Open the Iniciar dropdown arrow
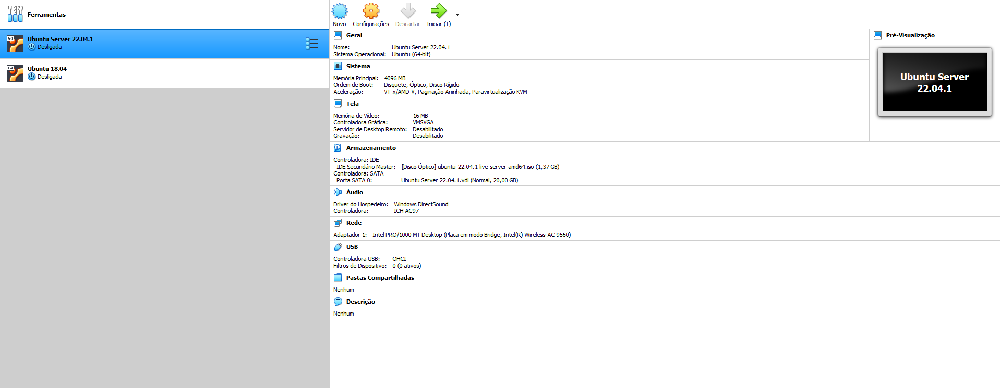The image size is (1000, 388). [x=457, y=15]
